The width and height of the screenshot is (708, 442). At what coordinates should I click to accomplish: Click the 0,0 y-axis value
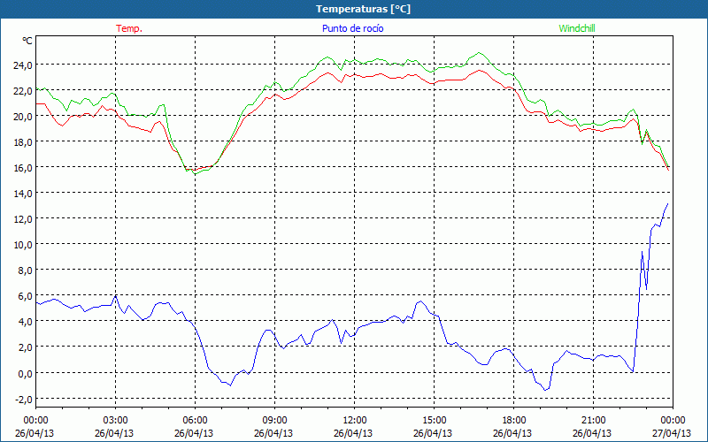pos(25,373)
